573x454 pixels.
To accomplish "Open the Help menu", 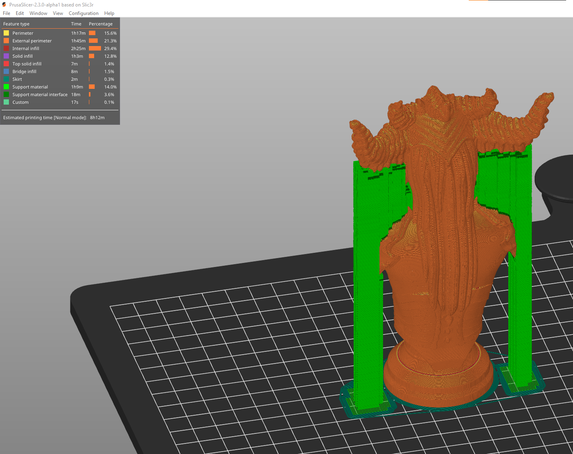I will pos(109,13).
